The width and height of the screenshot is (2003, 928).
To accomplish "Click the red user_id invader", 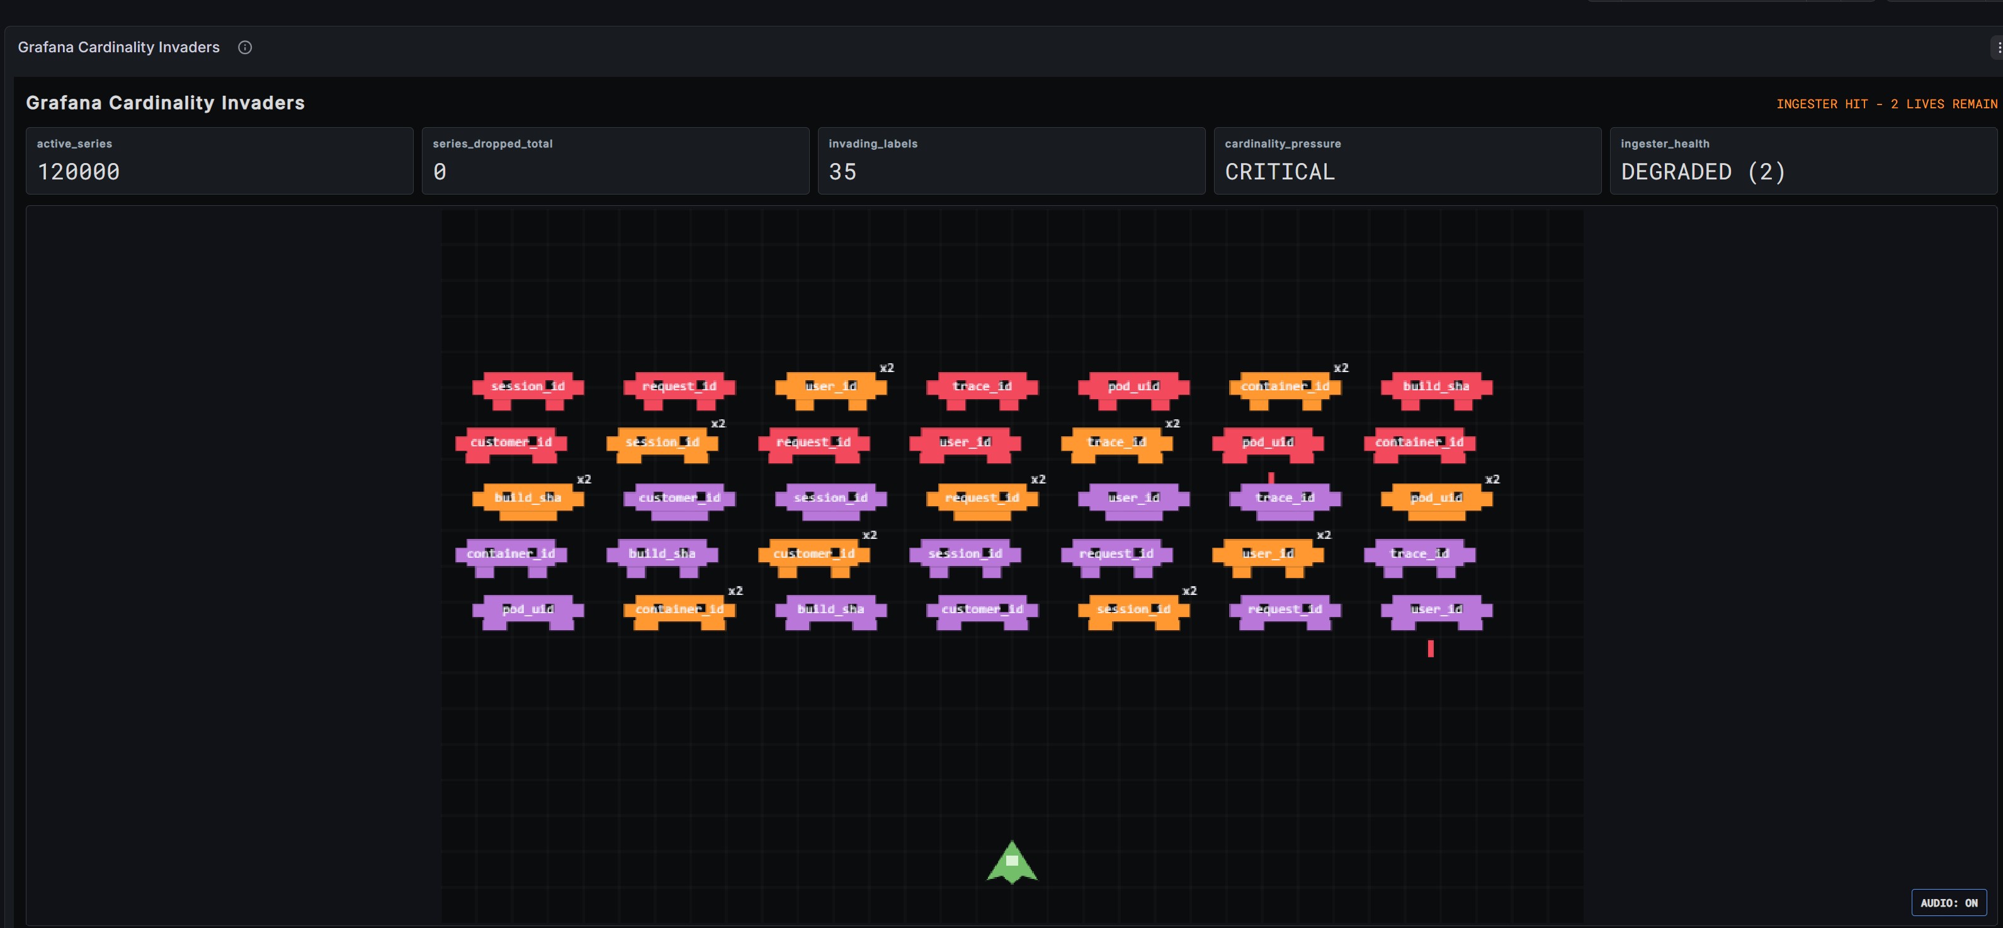I will (965, 445).
